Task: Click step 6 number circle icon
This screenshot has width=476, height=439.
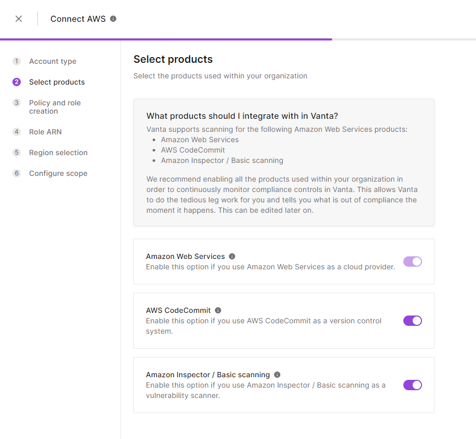Action: (17, 173)
